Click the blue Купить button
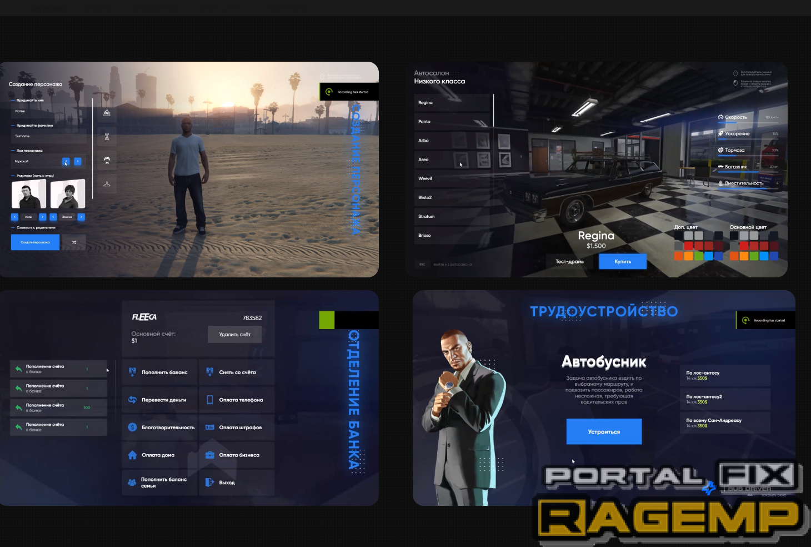This screenshot has height=547, width=811. 623,261
